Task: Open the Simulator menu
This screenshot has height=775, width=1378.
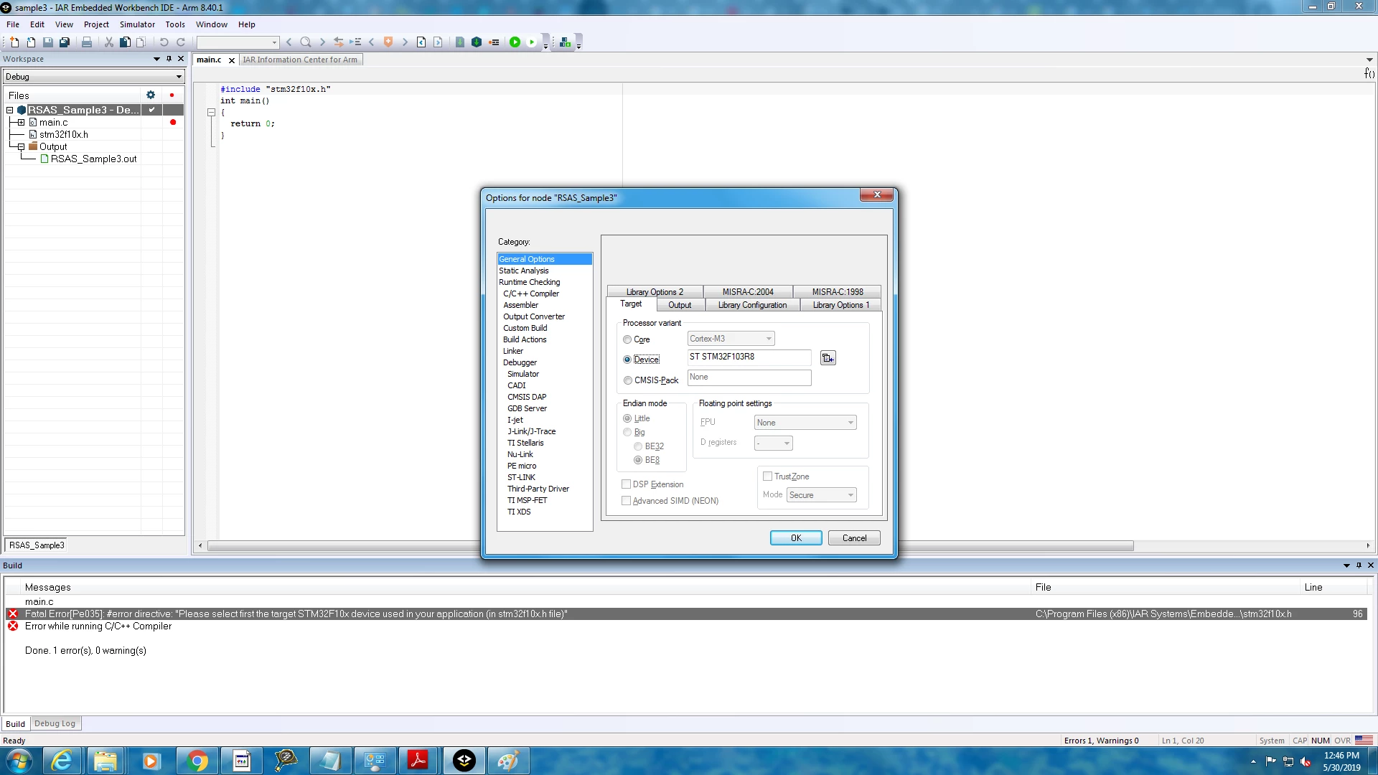Action: 137,24
